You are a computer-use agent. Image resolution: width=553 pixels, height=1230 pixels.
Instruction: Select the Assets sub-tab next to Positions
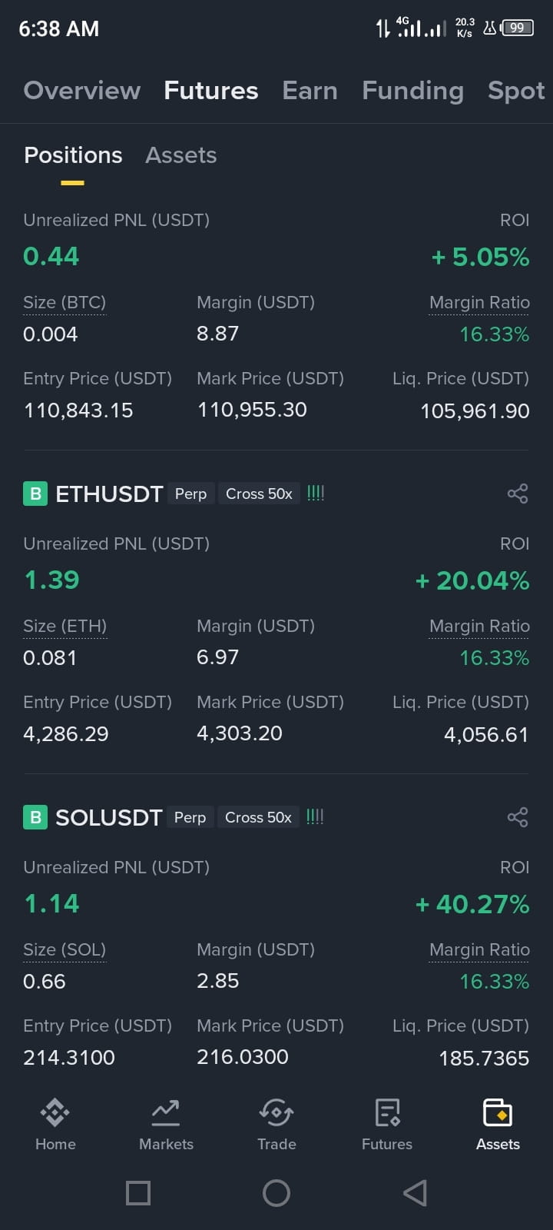tap(181, 155)
